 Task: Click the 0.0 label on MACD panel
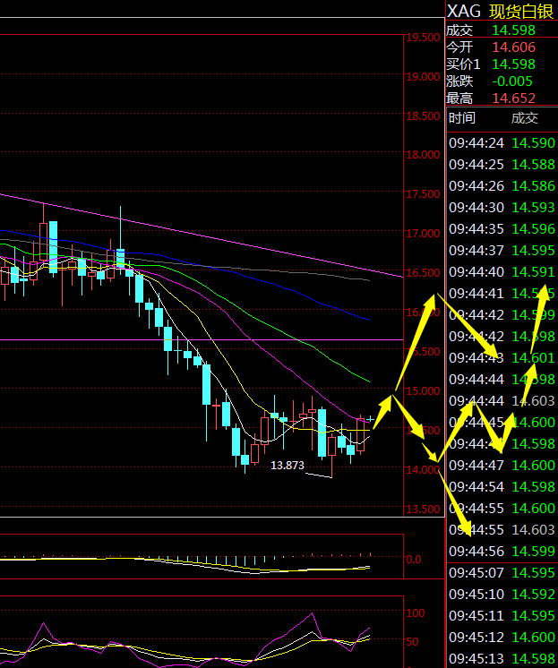414,560
